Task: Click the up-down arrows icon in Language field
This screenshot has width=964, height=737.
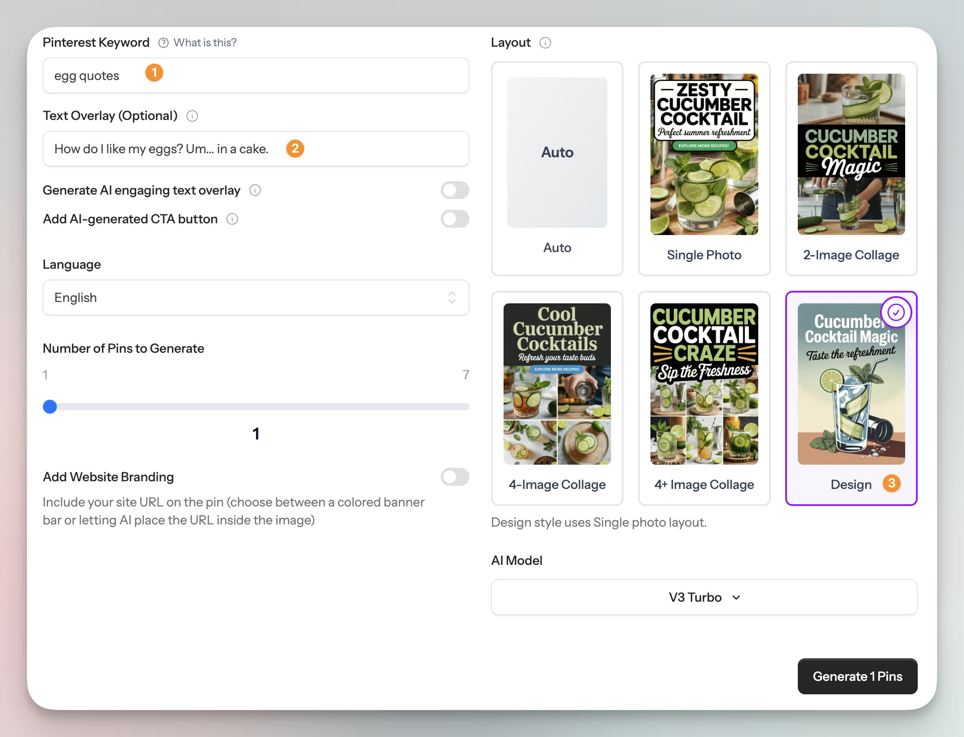Action: [452, 297]
